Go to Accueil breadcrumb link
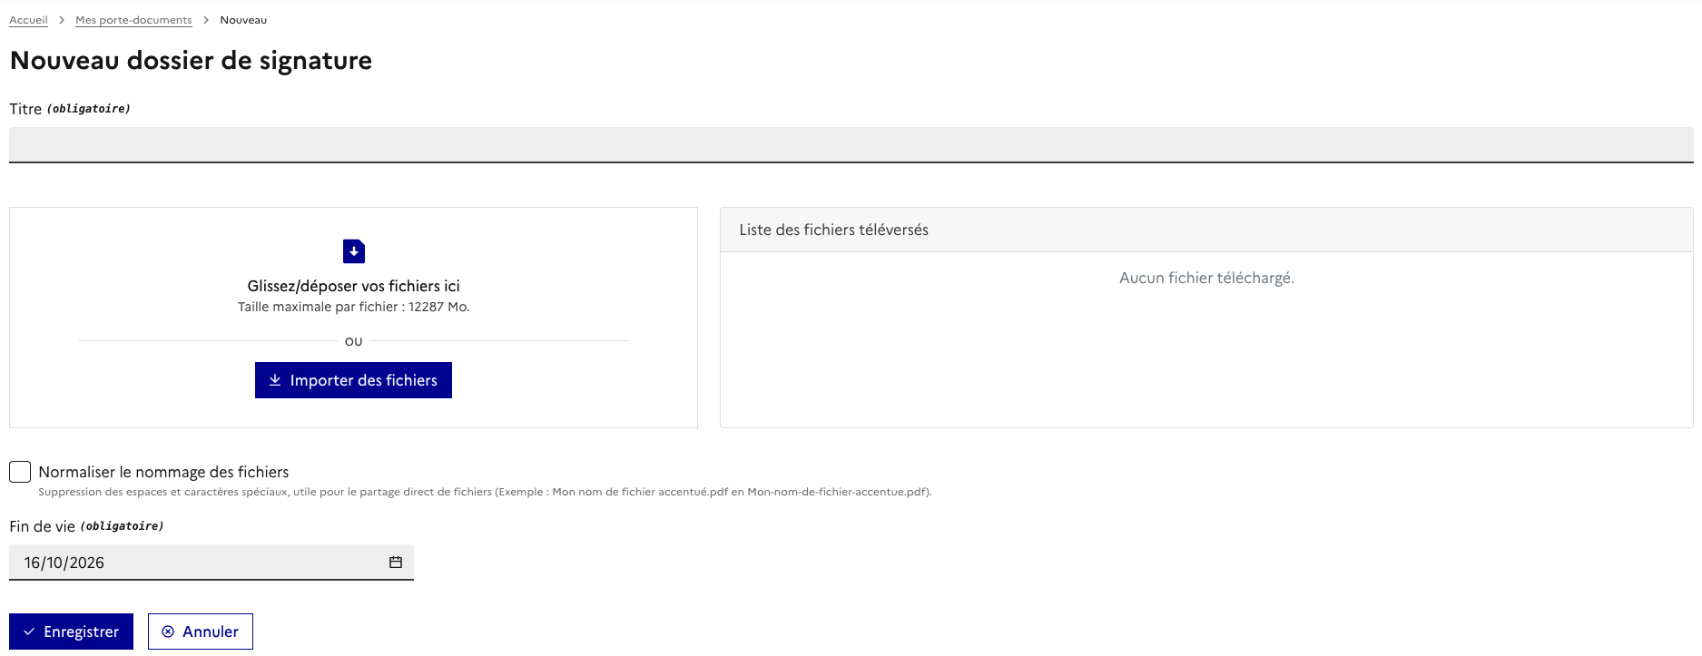 pos(28,20)
